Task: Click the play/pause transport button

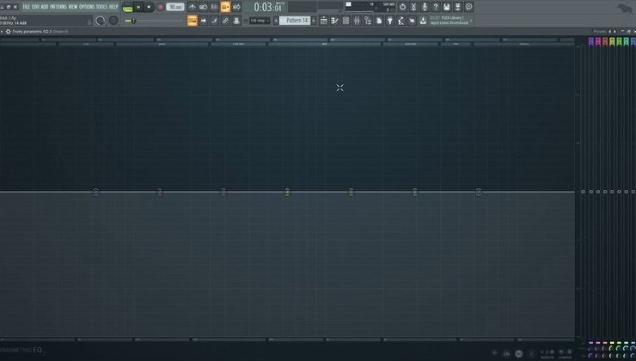Action: [x=138, y=7]
